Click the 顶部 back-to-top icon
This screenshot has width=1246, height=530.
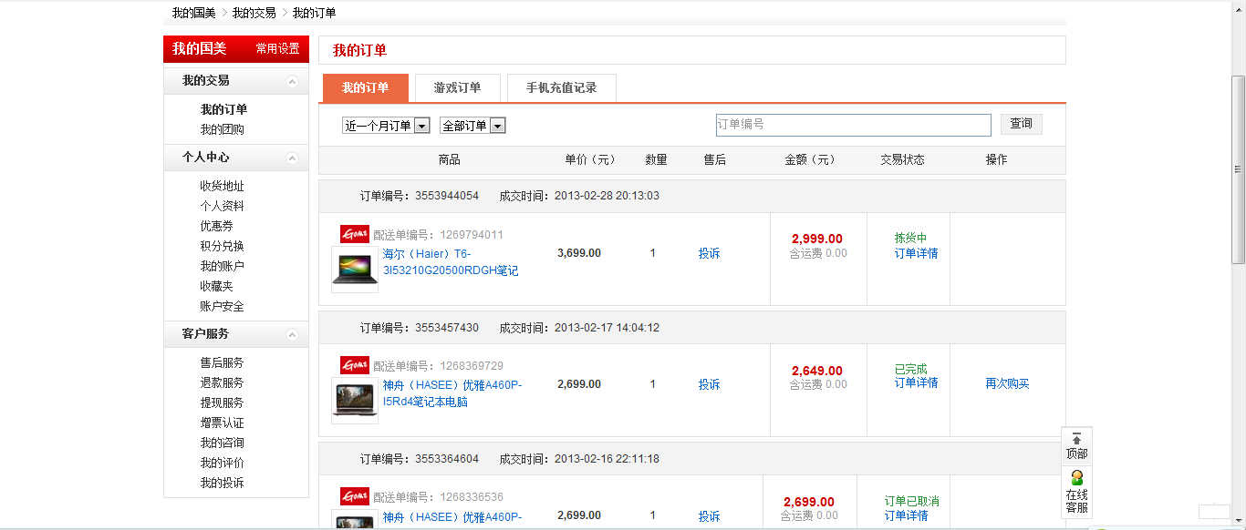pyautogui.click(x=1076, y=446)
